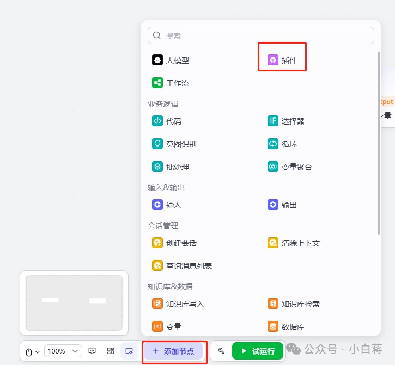
Task: Click the node list vertical scrollbar
Action: (378, 144)
